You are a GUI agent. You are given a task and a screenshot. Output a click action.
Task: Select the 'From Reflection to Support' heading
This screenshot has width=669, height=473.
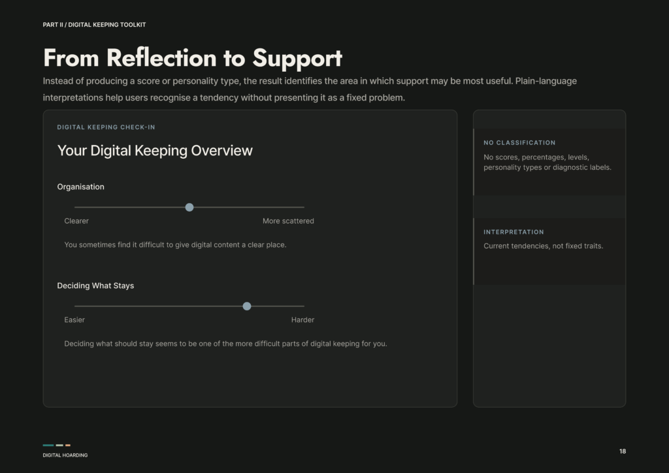click(193, 58)
